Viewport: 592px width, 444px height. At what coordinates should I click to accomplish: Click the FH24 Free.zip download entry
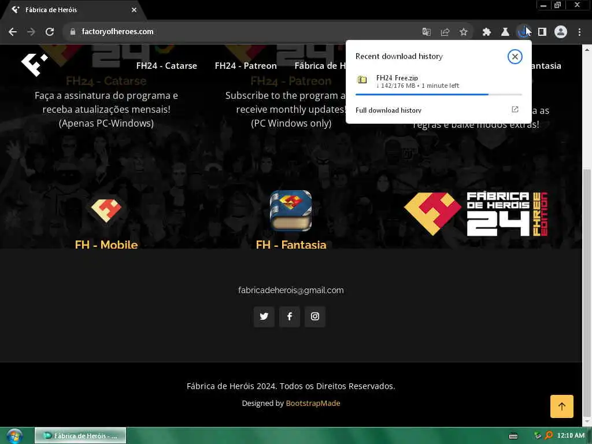[438, 82]
